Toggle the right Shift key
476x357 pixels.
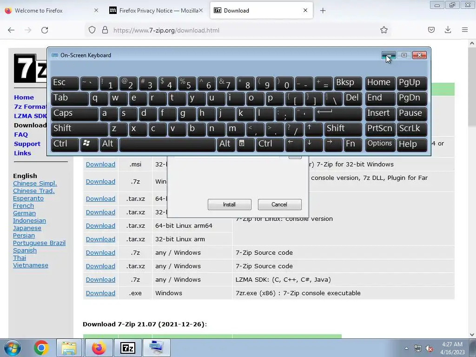point(344,129)
